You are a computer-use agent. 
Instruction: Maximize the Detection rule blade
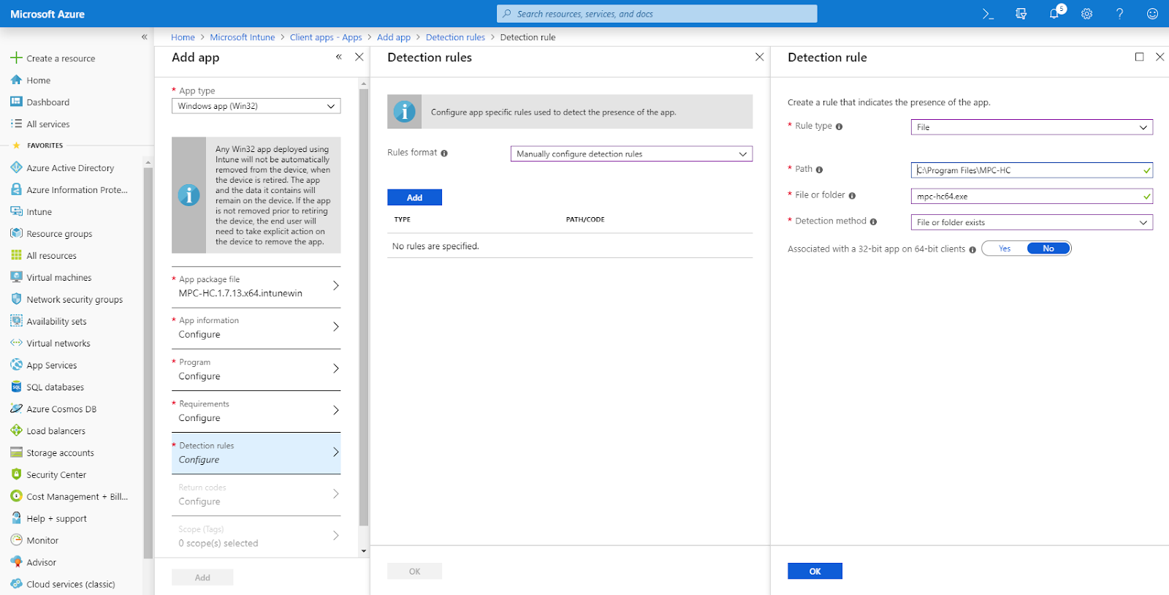[x=1139, y=57]
